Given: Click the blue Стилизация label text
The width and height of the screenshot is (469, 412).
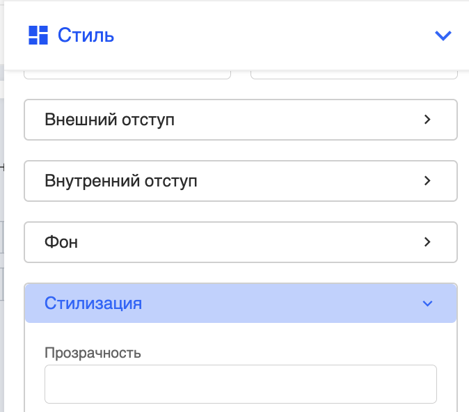Looking at the screenshot, I should [x=93, y=303].
